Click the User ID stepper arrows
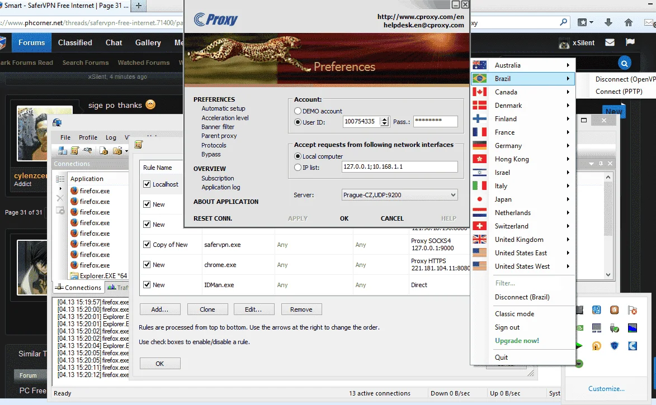The height and width of the screenshot is (405, 656). (x=384, y=122)
